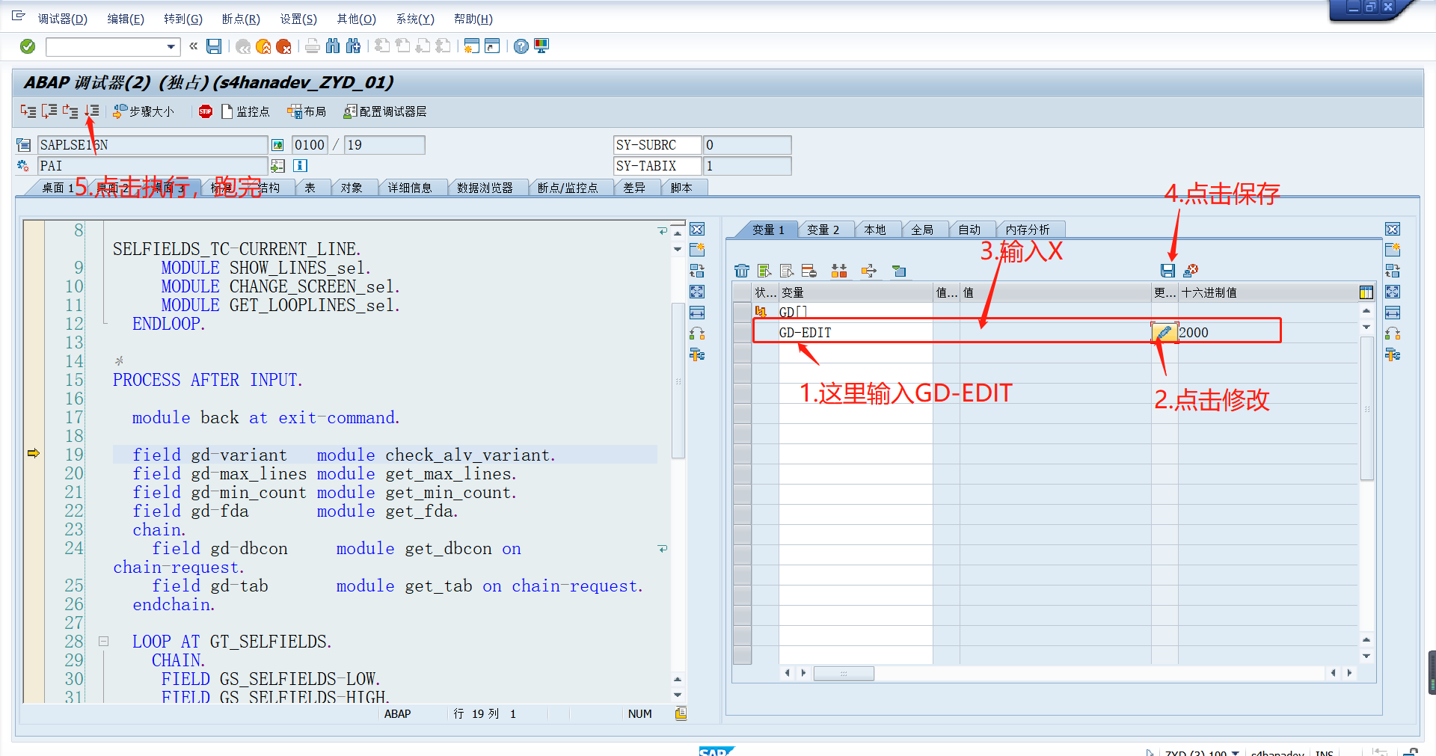Open the command field dropdown arrow
This screenshot has width=1436, height=756.
(x=171, y=47)
